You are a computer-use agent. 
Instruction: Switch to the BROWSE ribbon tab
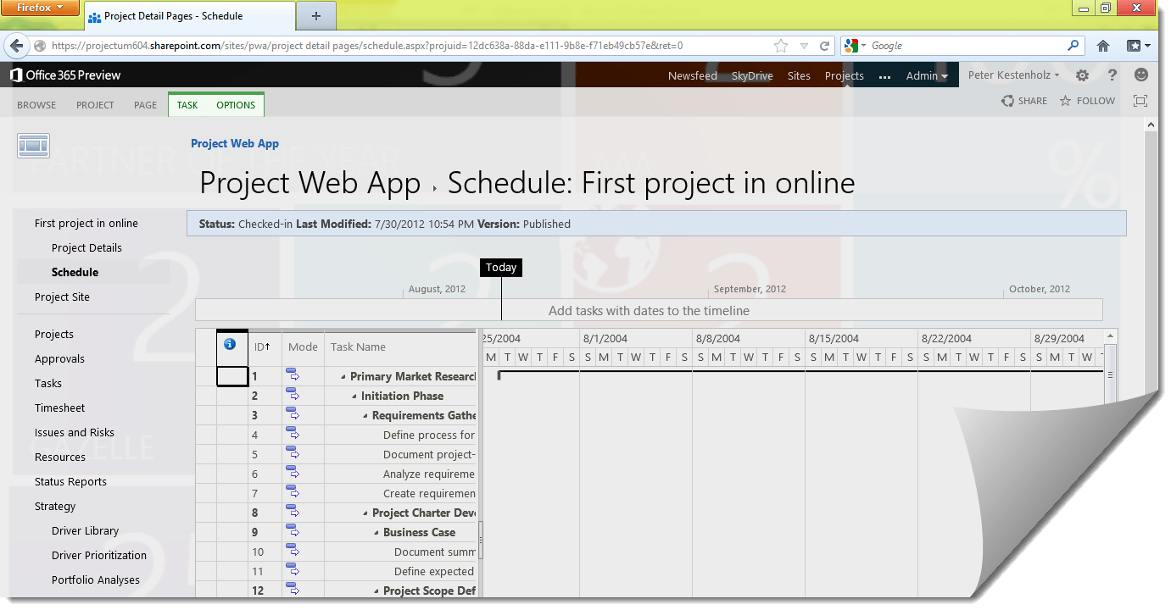coord(36,105)
